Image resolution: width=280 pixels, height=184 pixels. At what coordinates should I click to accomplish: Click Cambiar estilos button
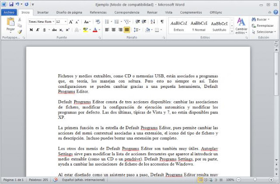(241, 26)
